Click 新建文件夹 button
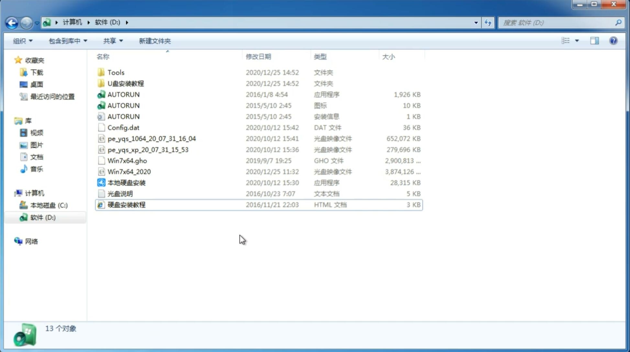This screenshot has width=630, height=352. (154, 41)
